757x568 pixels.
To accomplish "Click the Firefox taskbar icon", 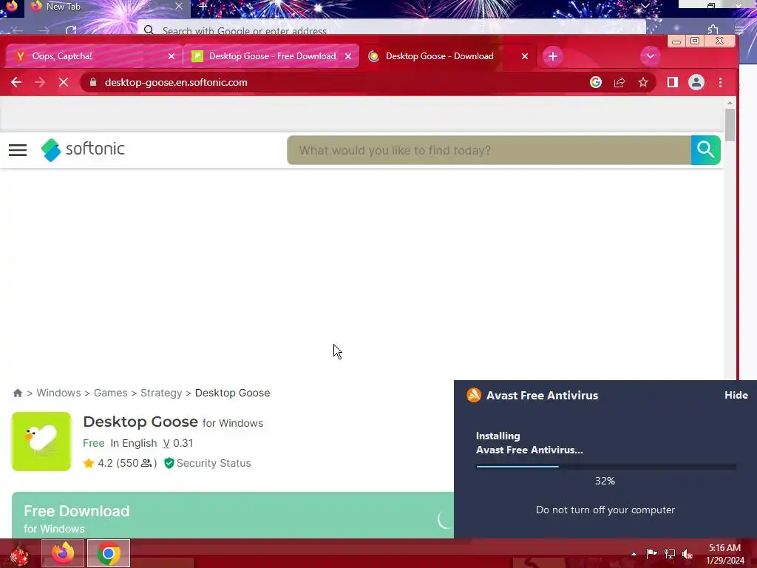I will 63,553.
